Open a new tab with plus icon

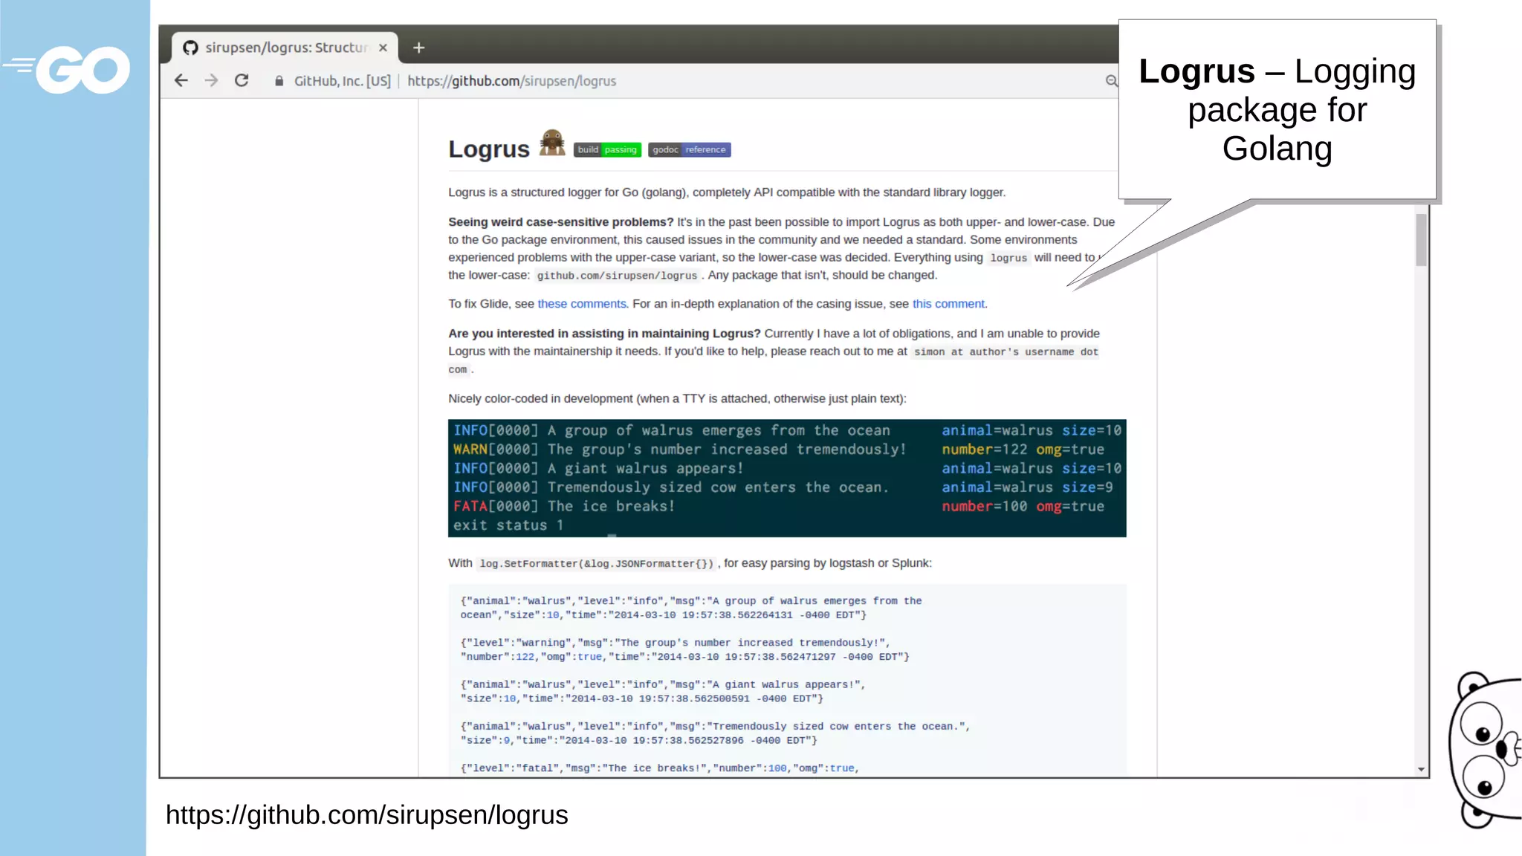tap(419, 48)
